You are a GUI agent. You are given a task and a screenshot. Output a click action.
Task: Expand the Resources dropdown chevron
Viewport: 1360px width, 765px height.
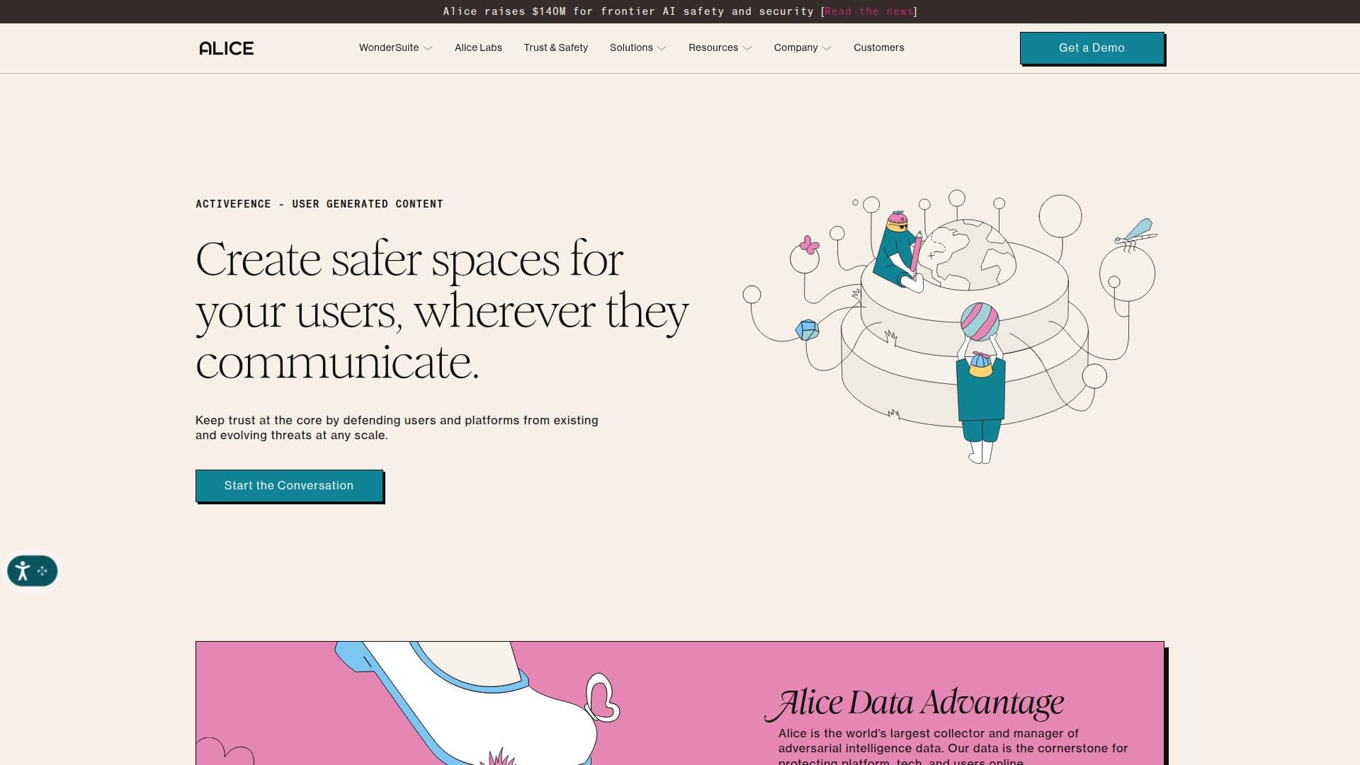click(747, 48)
